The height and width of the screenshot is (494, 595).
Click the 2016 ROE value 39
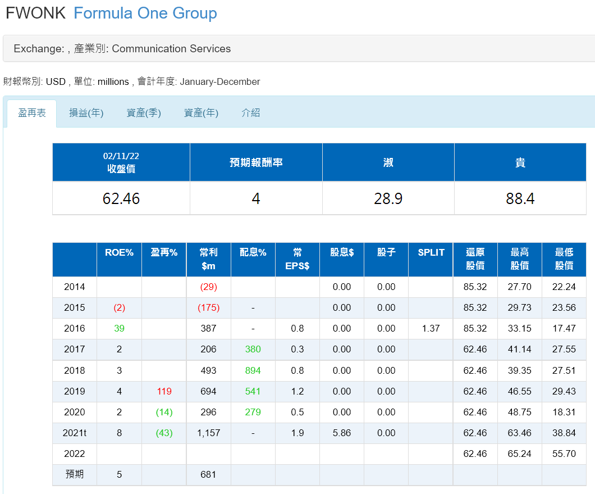click(x=119, y=329)
